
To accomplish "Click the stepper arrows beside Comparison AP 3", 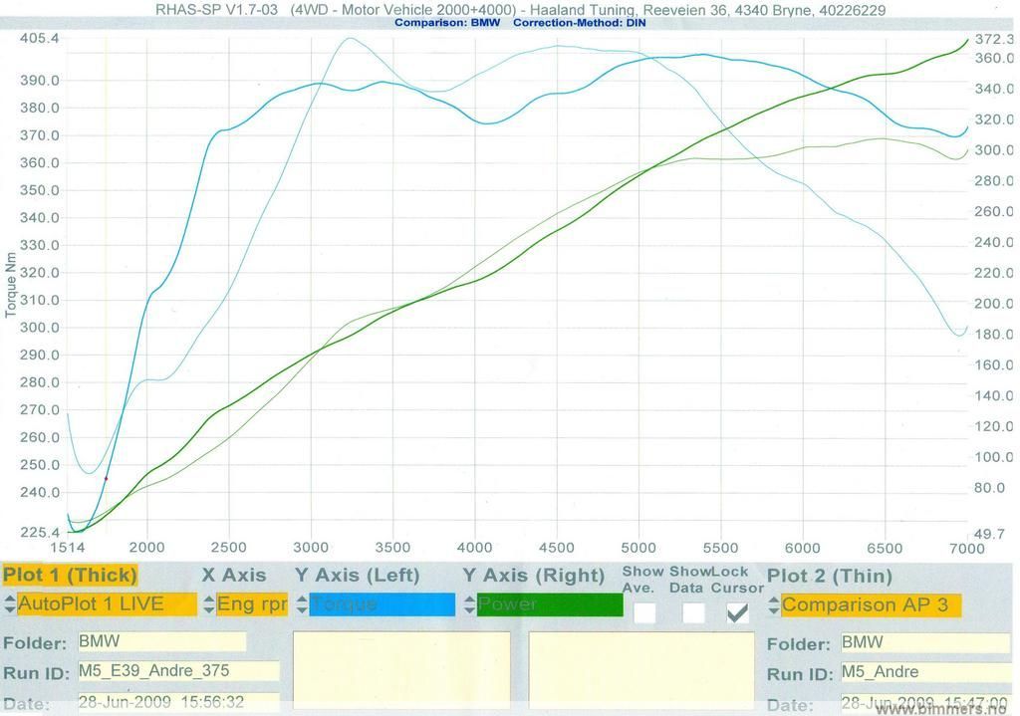I will (774, 604).
